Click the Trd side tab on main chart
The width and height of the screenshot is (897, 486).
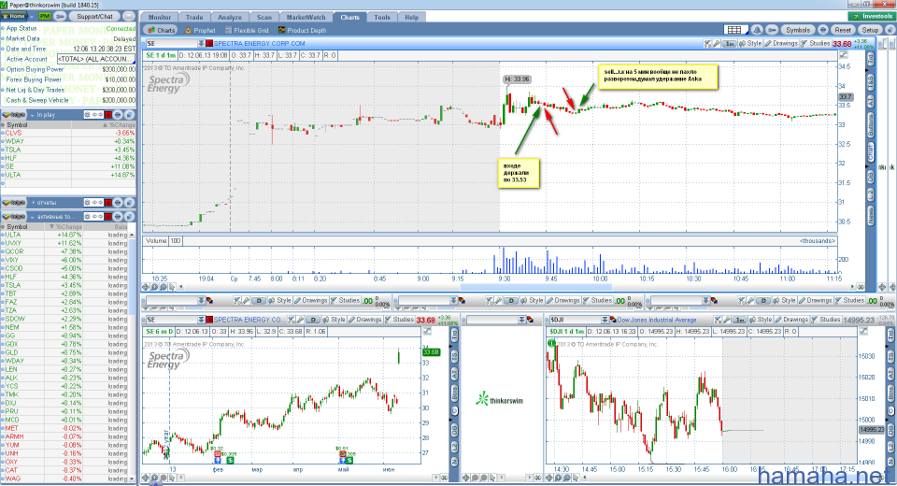pos(871,58)
